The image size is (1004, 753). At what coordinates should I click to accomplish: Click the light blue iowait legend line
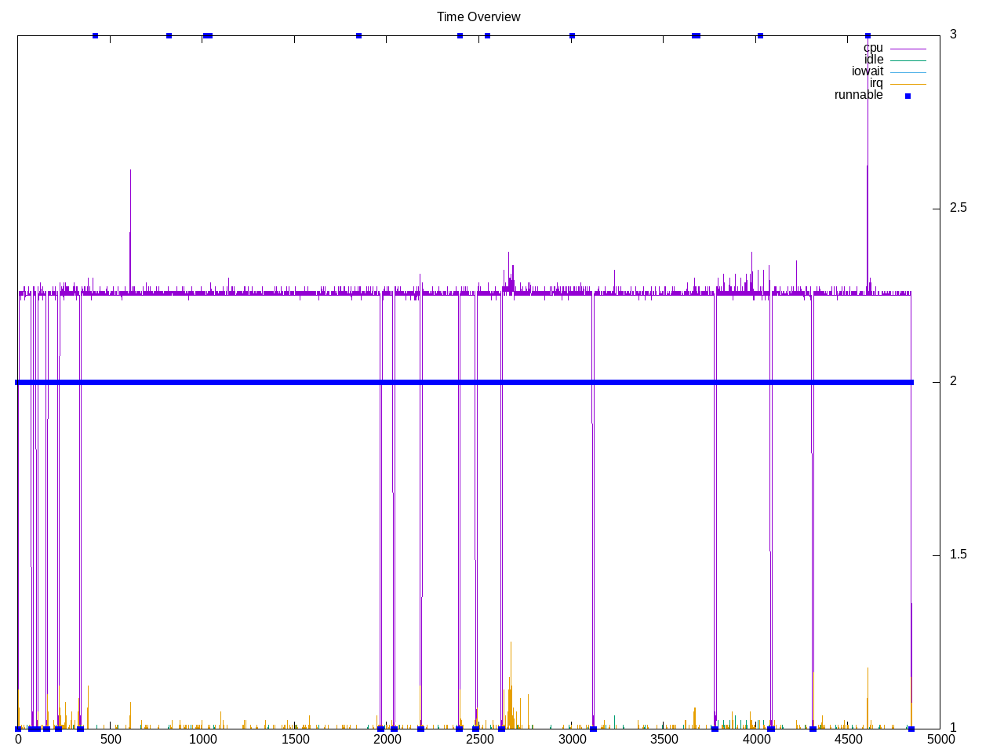(908, 72)
